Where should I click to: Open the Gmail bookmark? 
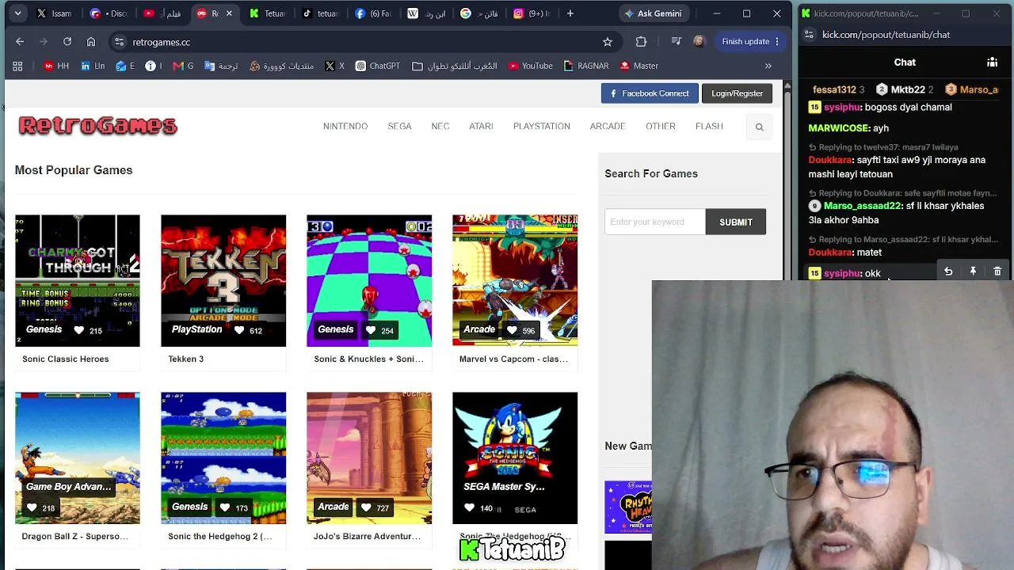183,66
